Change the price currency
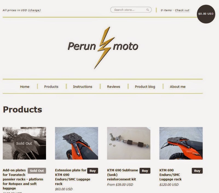Screen dimensions: 219x193 pos(34,10)
